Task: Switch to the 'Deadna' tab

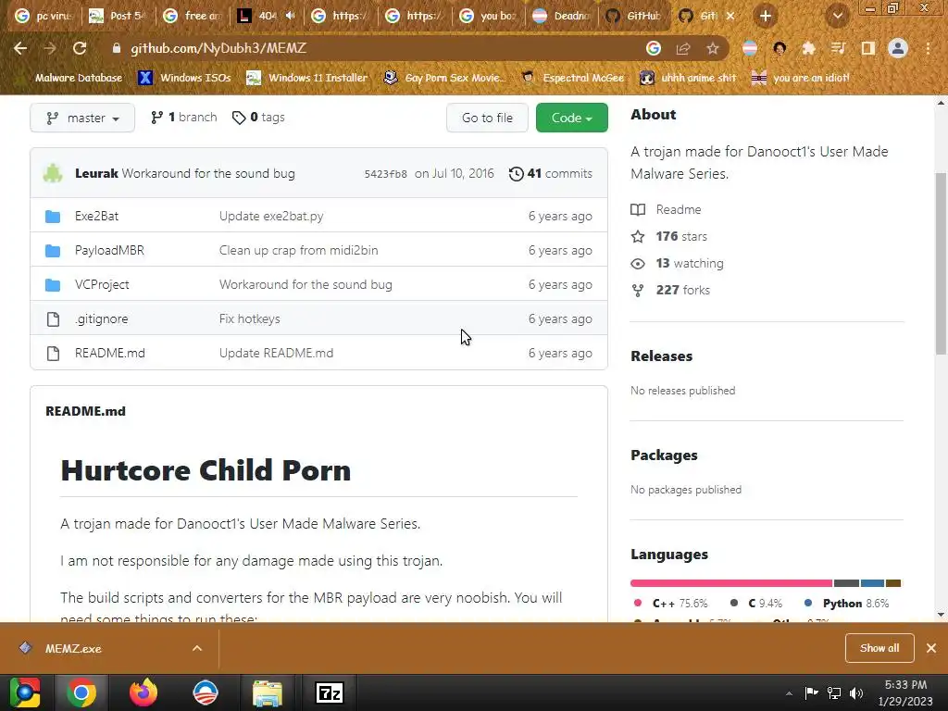Action: (x=563, y=16)
